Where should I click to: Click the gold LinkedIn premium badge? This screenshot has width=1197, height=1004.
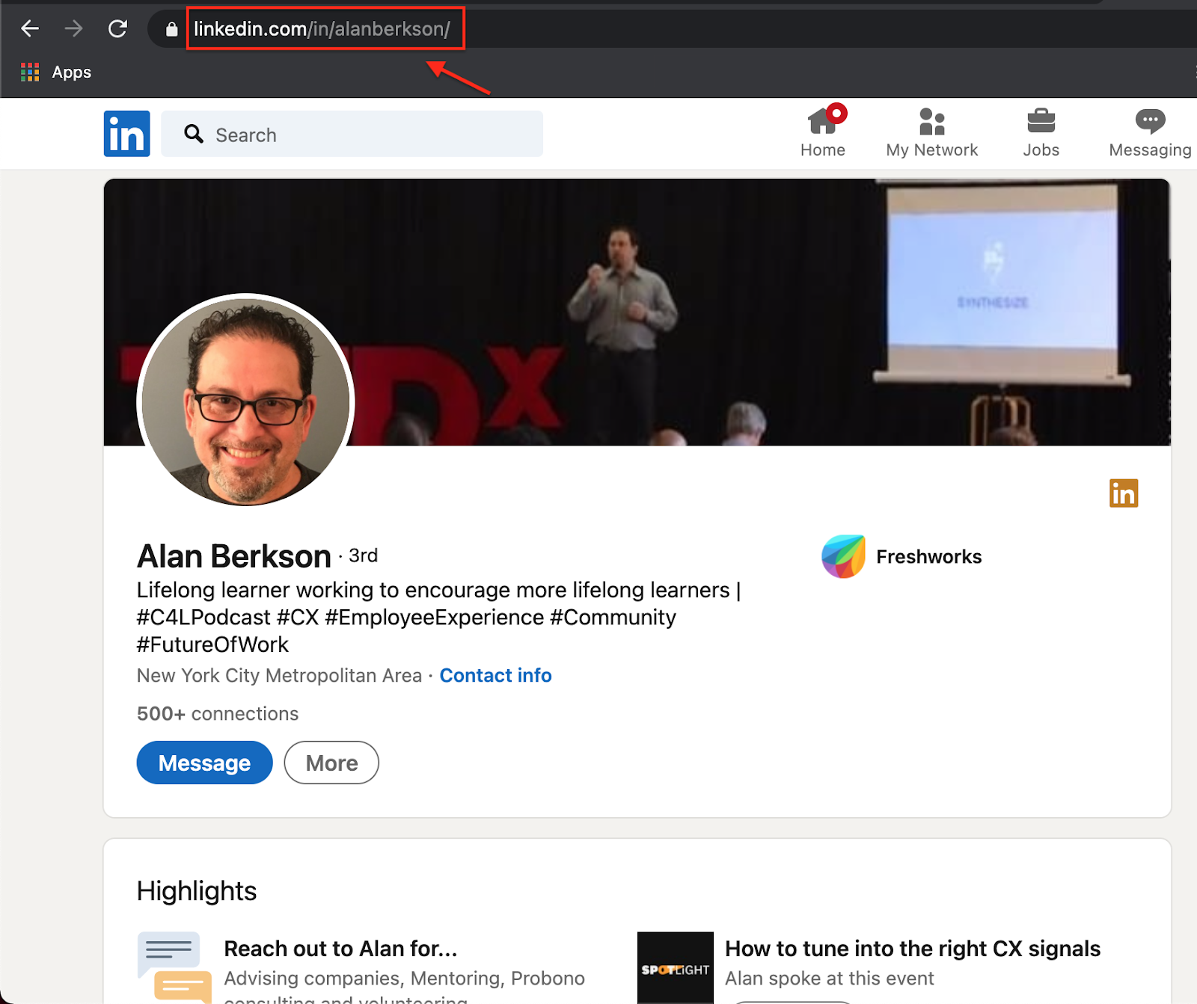tap(1123, 493)
